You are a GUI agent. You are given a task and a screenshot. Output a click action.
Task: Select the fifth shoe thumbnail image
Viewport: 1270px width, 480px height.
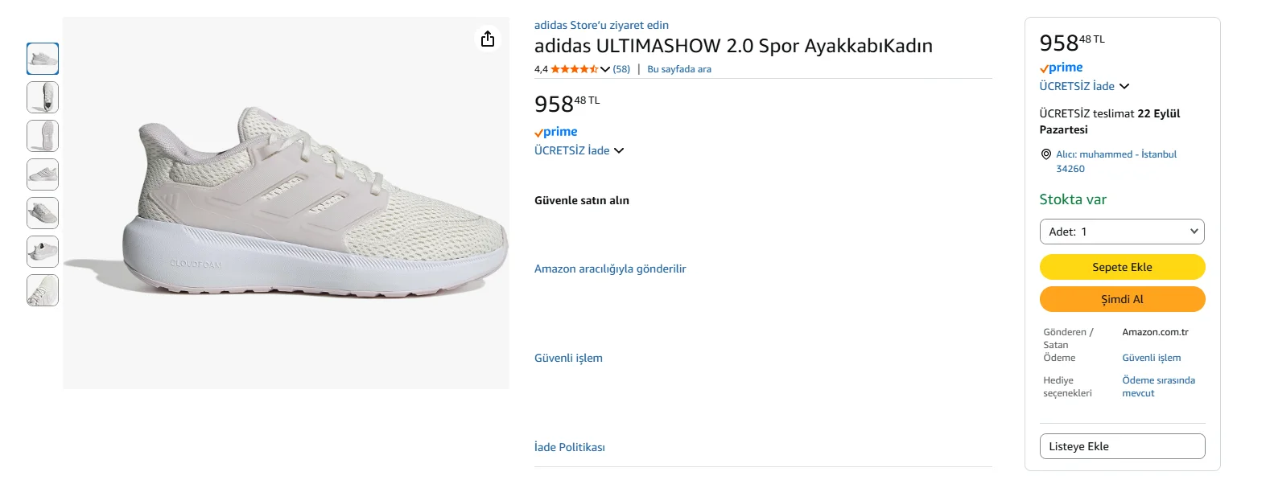point(43,213)
